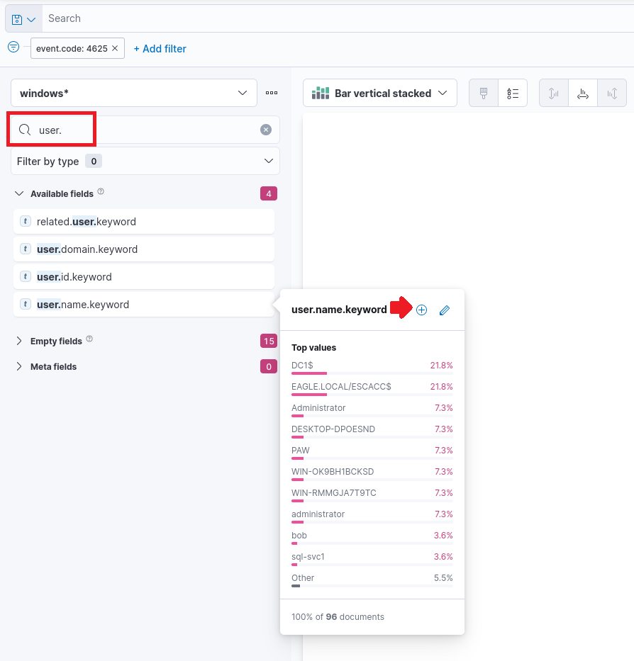The image size is (634, 661).
Task: Open the legend settings icon
Action: [513, 92]
